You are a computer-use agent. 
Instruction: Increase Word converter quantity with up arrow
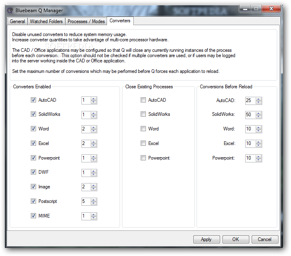click(x=94, y=127)
